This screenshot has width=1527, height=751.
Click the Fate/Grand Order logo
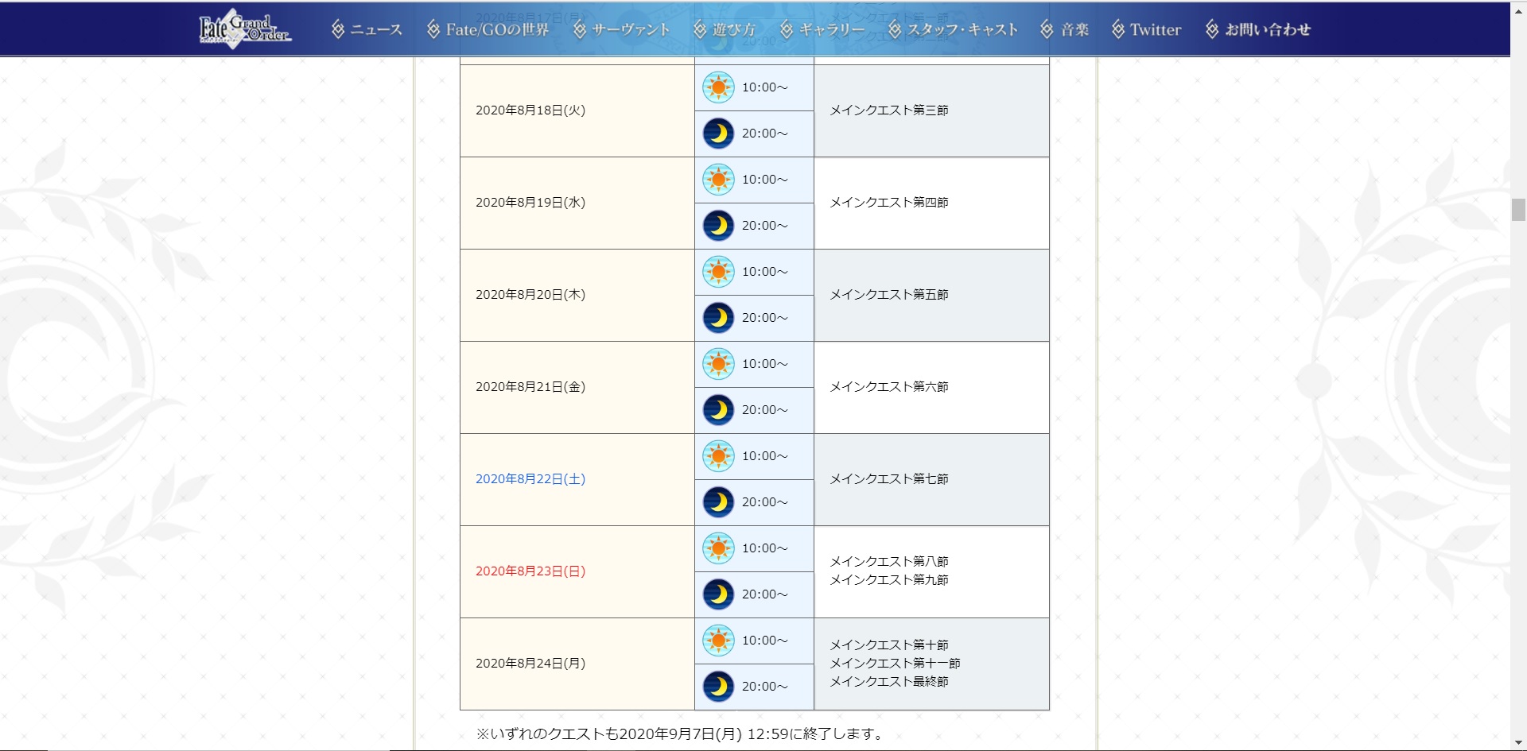click(244, 29)
